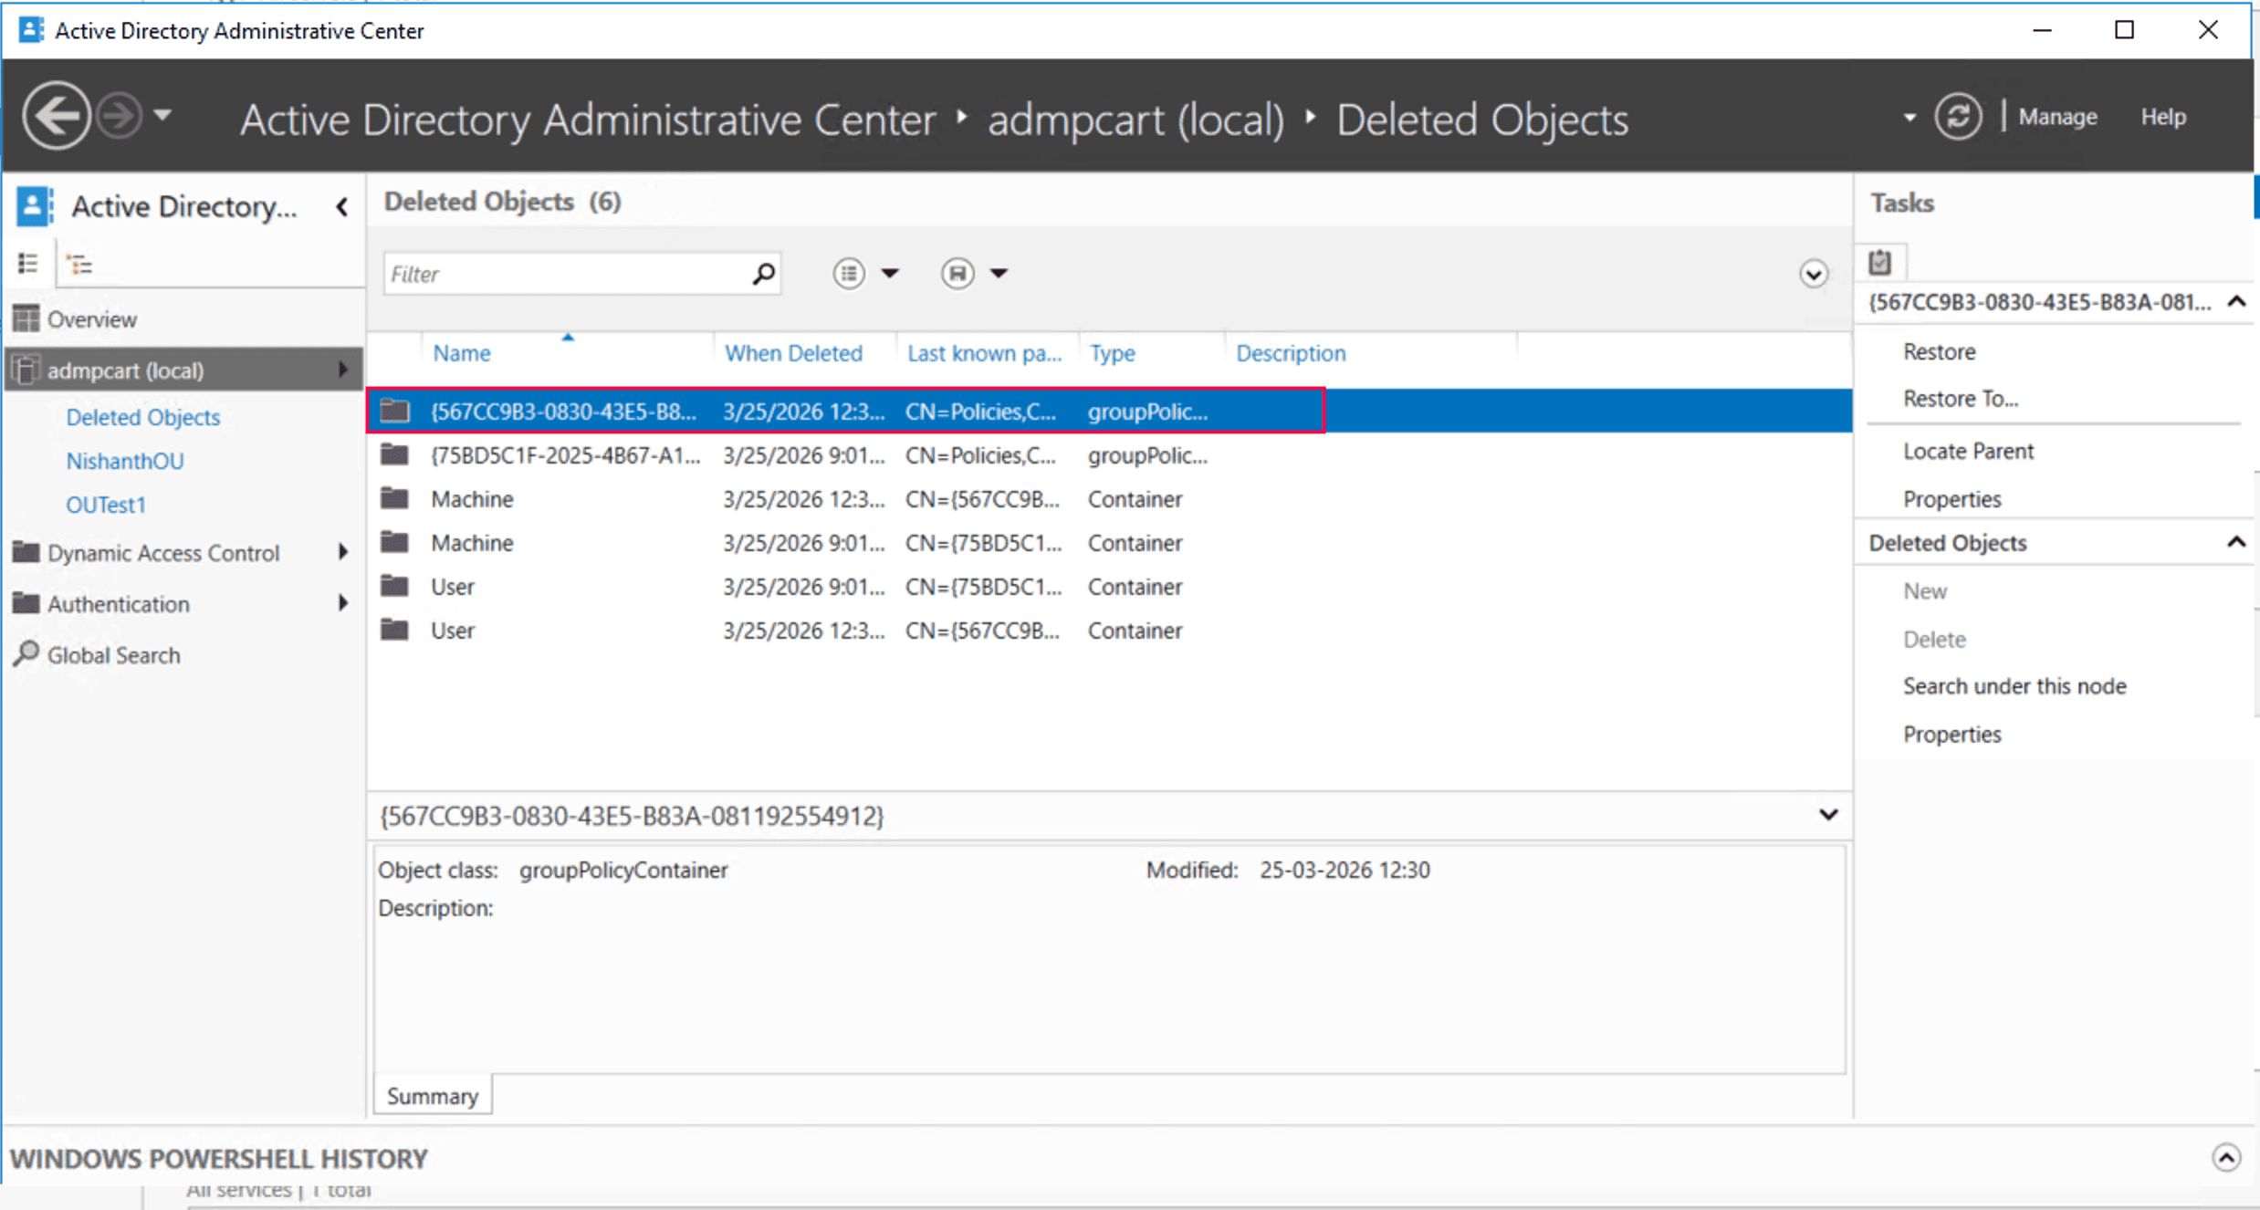
Task: Switch navigation pane to tree view
Action: tap(80, 263)
